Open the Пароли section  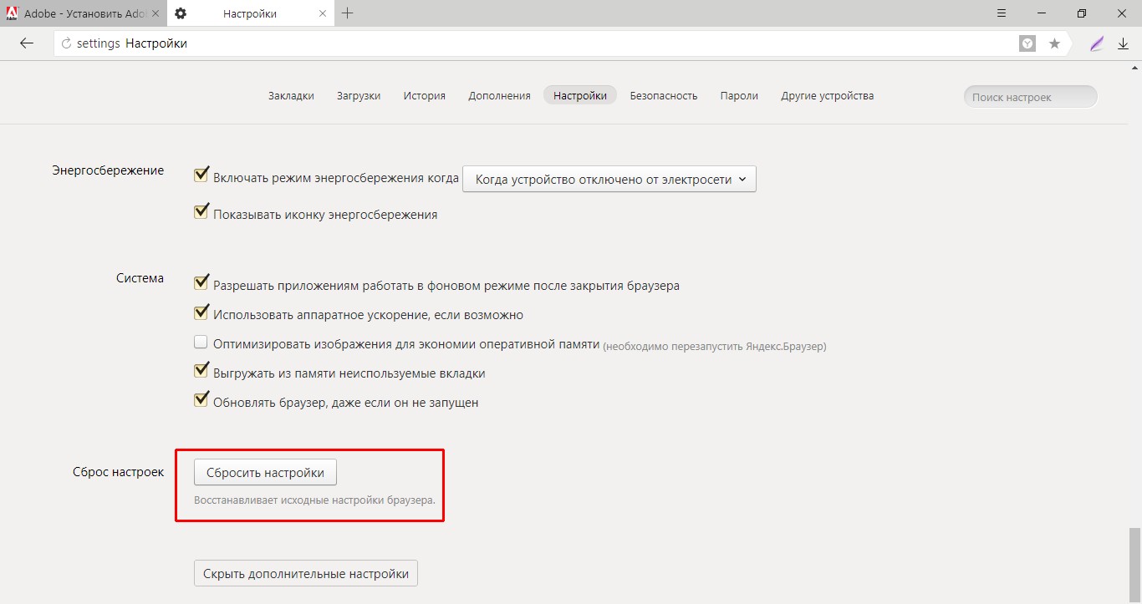pos(739,96)
